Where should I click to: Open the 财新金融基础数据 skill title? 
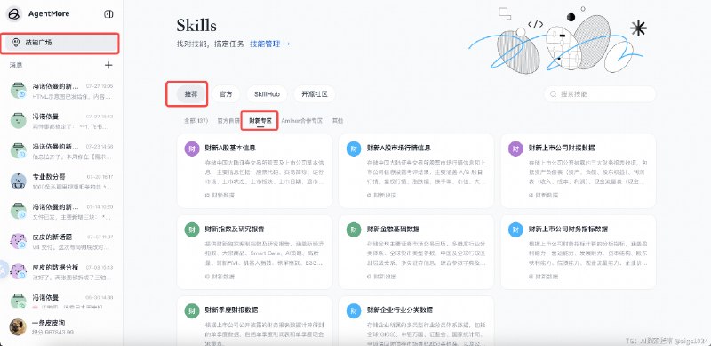(x=393, y=229)
